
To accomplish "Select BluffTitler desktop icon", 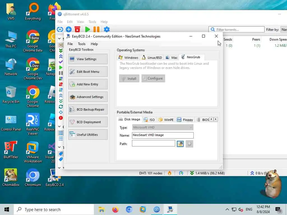I will (11, 150).
